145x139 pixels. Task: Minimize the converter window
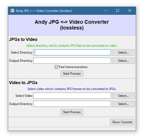click(106, 11)
